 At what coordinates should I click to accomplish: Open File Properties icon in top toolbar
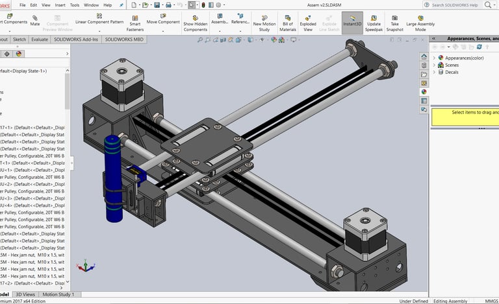point(211,5)
